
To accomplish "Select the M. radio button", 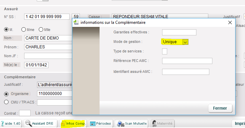I will click(x=6, y=30).
